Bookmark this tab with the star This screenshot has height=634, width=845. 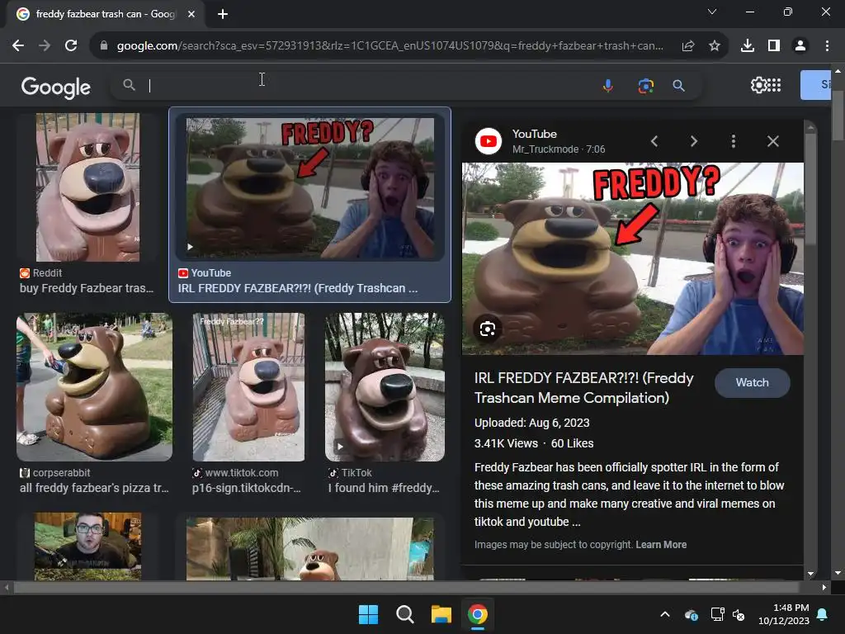(715, 46)
